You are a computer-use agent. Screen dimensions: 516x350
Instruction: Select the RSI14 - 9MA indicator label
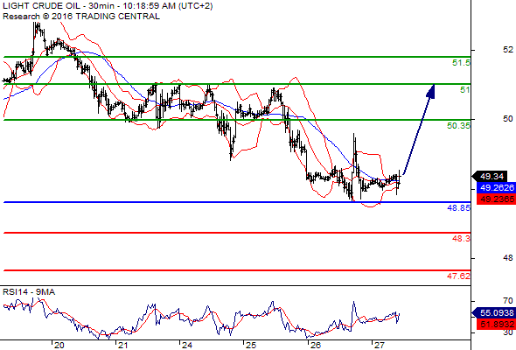[29, 292]
